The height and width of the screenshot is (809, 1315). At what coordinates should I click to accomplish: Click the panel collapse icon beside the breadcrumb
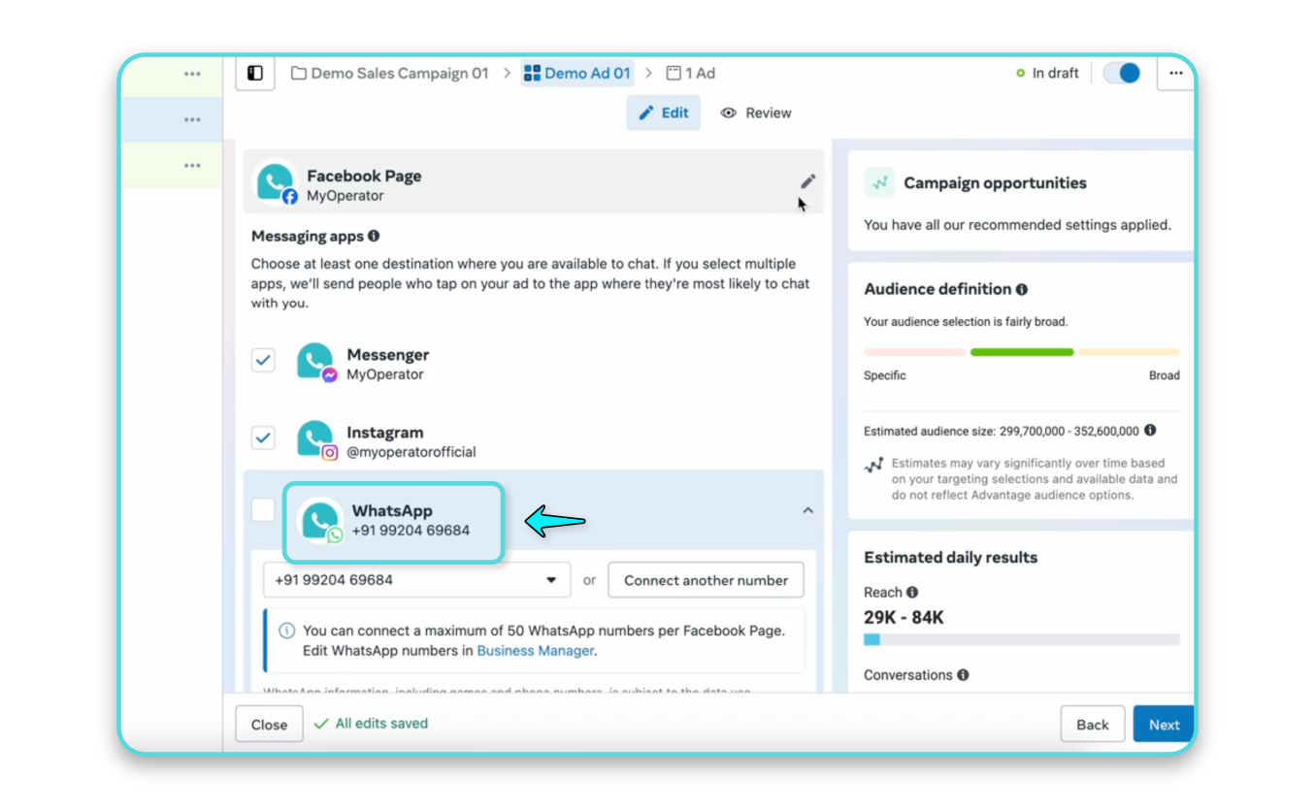pos(254,73)
